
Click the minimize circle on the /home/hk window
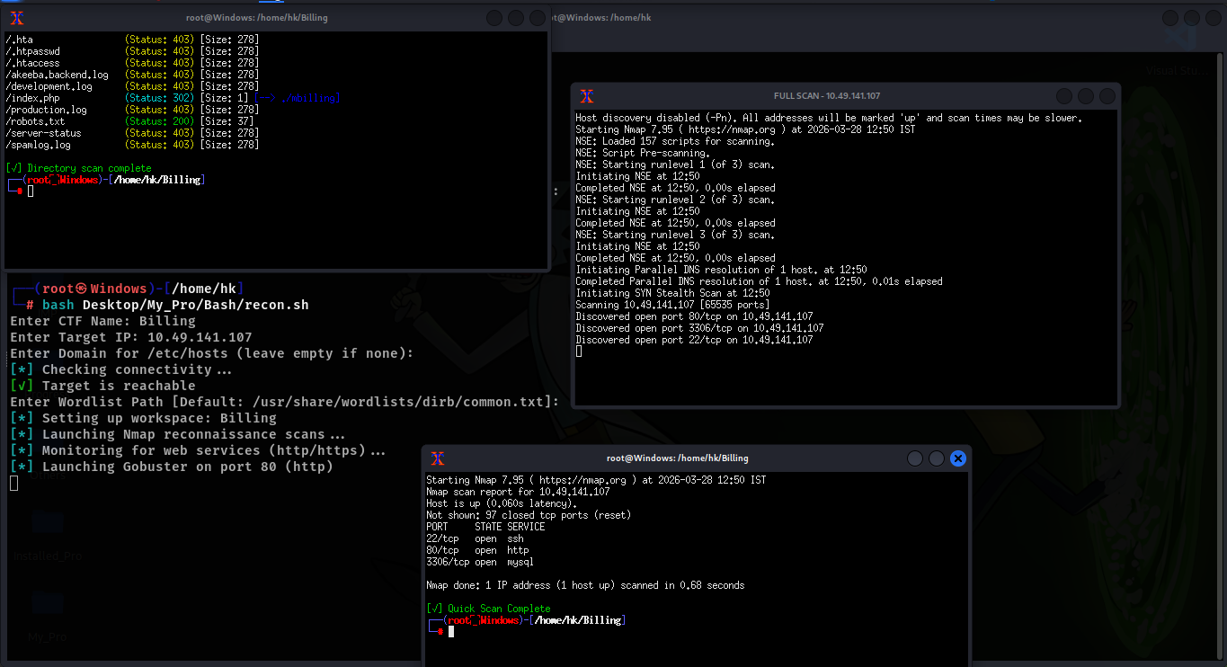coord(1169,17)
